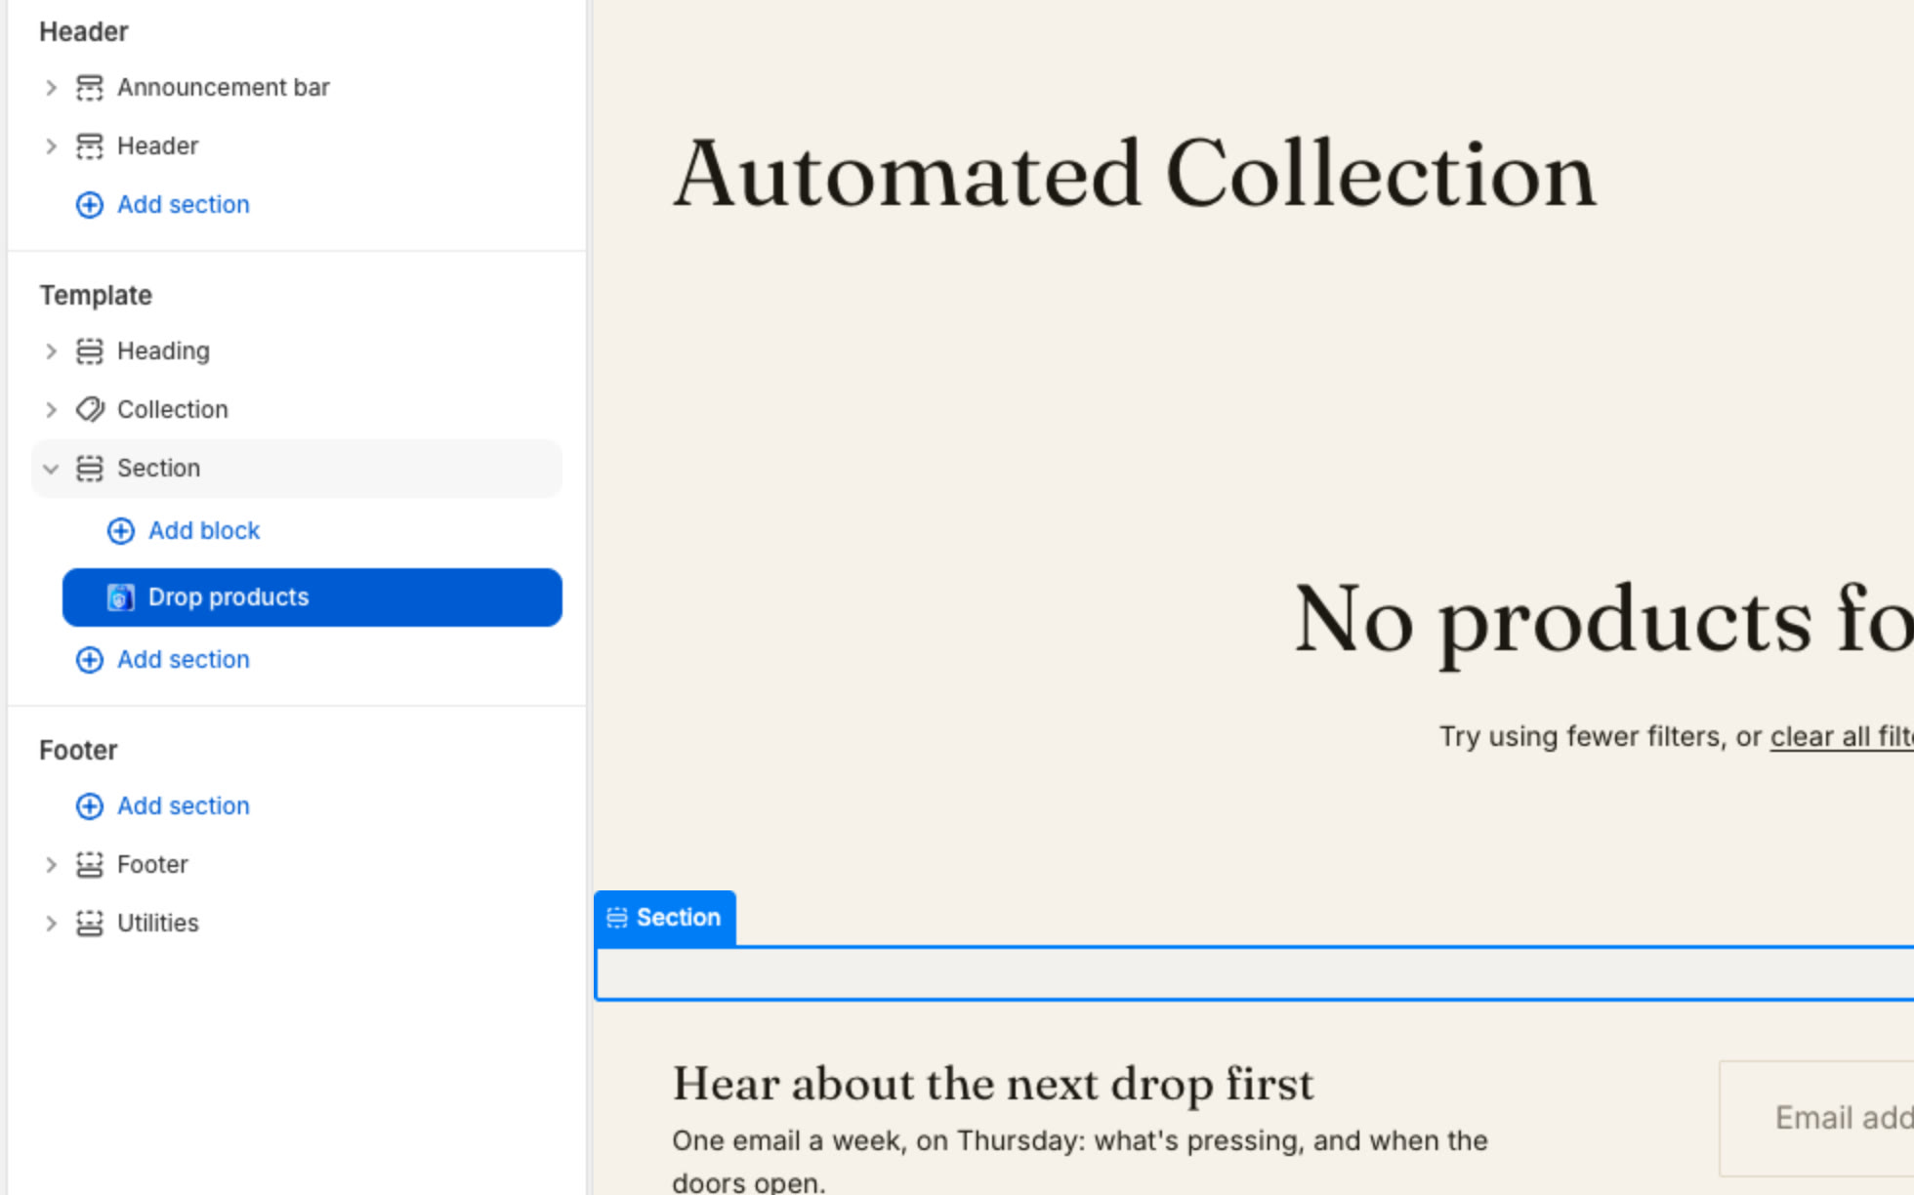Screen dimensions: 1914x1195
Task: Add a section under the Header group
Action: [184, 205]
